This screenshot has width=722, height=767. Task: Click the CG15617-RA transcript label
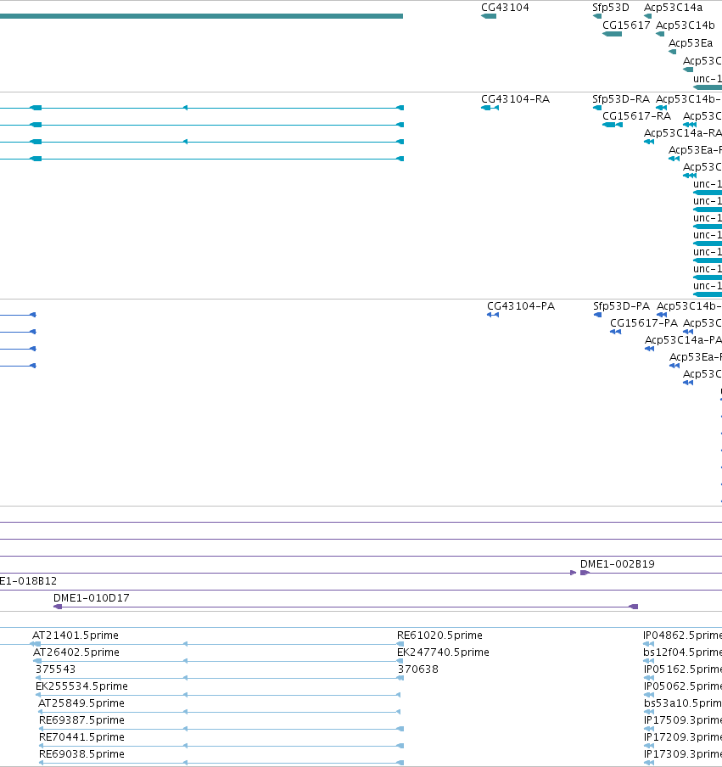[636, 116]
